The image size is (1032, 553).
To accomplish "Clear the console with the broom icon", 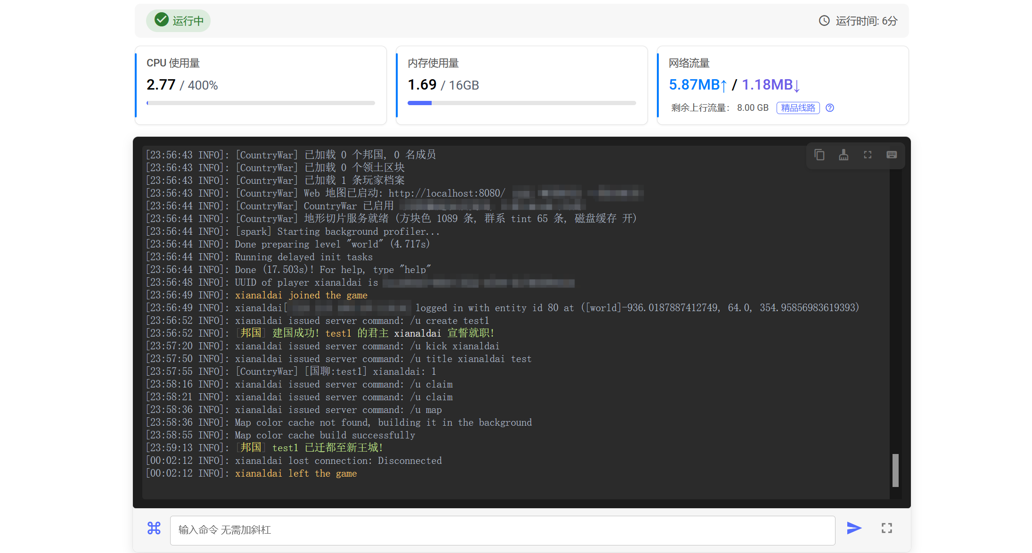I will [x=844, y=155].
